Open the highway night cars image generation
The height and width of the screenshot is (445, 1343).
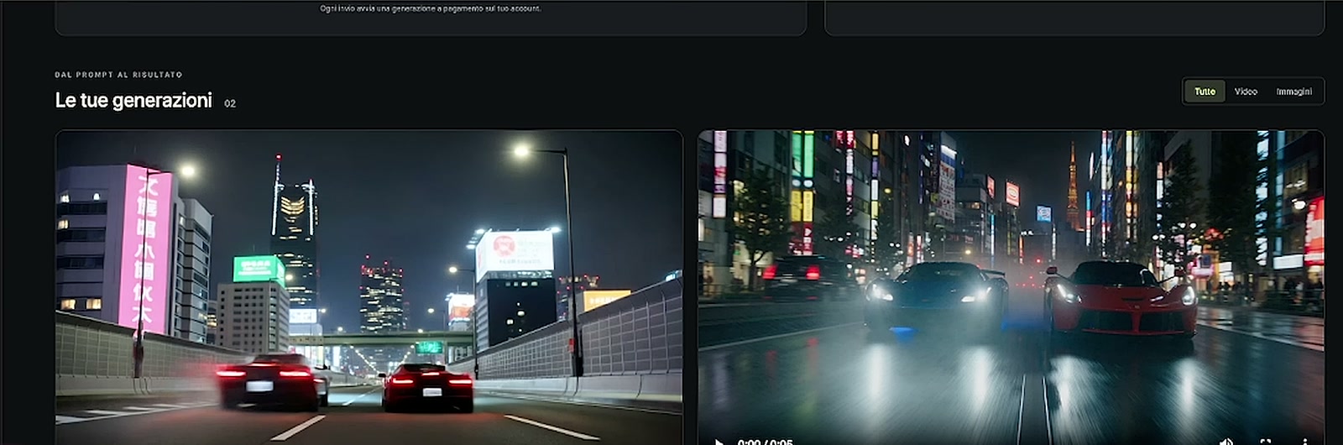(369, 287)
